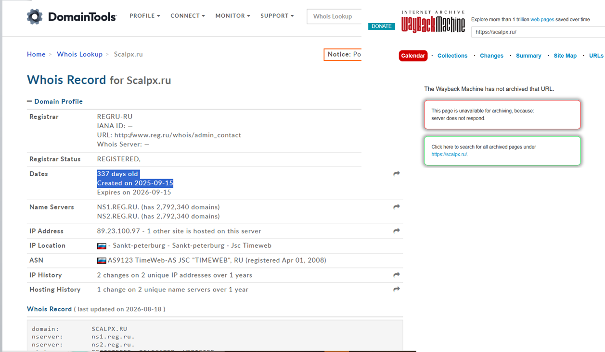Switch to the Changes tab
Viewport: 605px width, 352px height.
pyautogui.click(x=491, y=56)
